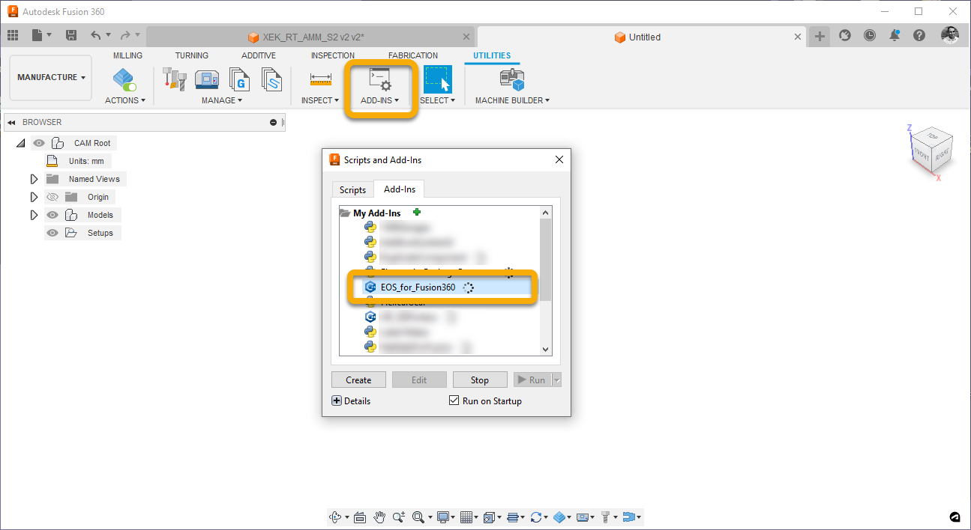Open the Machine Builder icon
The width and height of the screenshot is (971, 530).
512,79
